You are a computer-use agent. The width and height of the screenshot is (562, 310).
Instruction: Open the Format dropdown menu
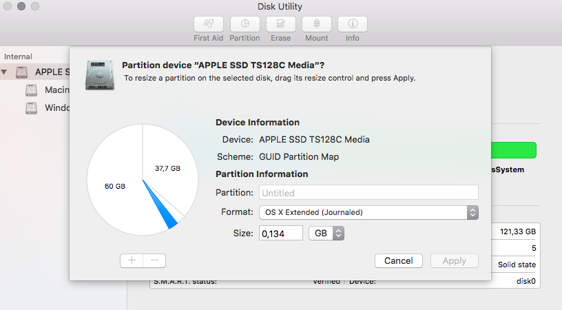pos(368,212)
